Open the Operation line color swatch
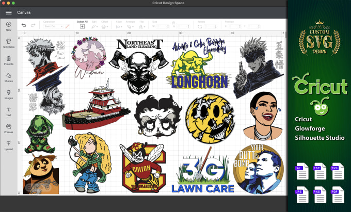Viewport: 351px width, 212px height. (x=67, y=26)
